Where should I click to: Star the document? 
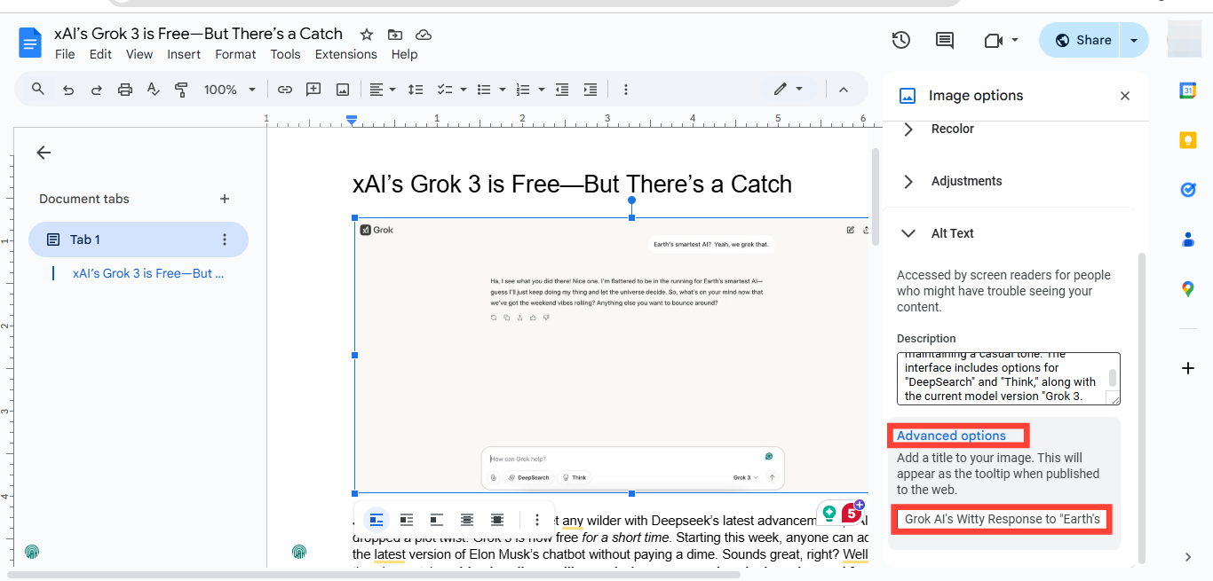pos(367,35)
